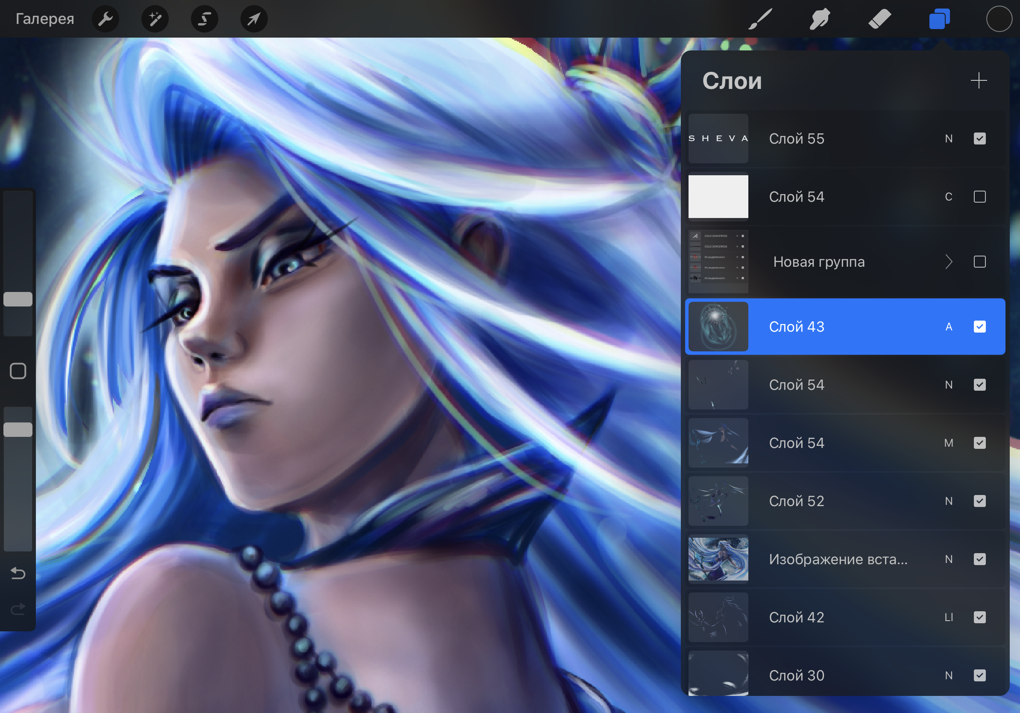
Task: Open blend mode N of Слой 52
Action: click(x=949, y=501)
